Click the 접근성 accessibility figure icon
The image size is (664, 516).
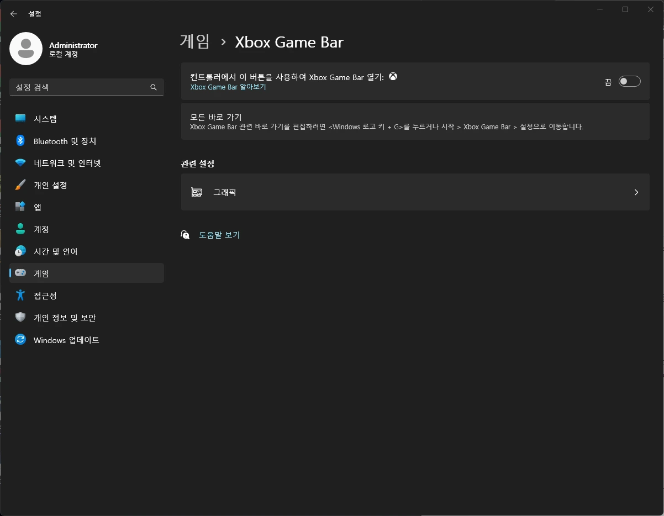20,296
